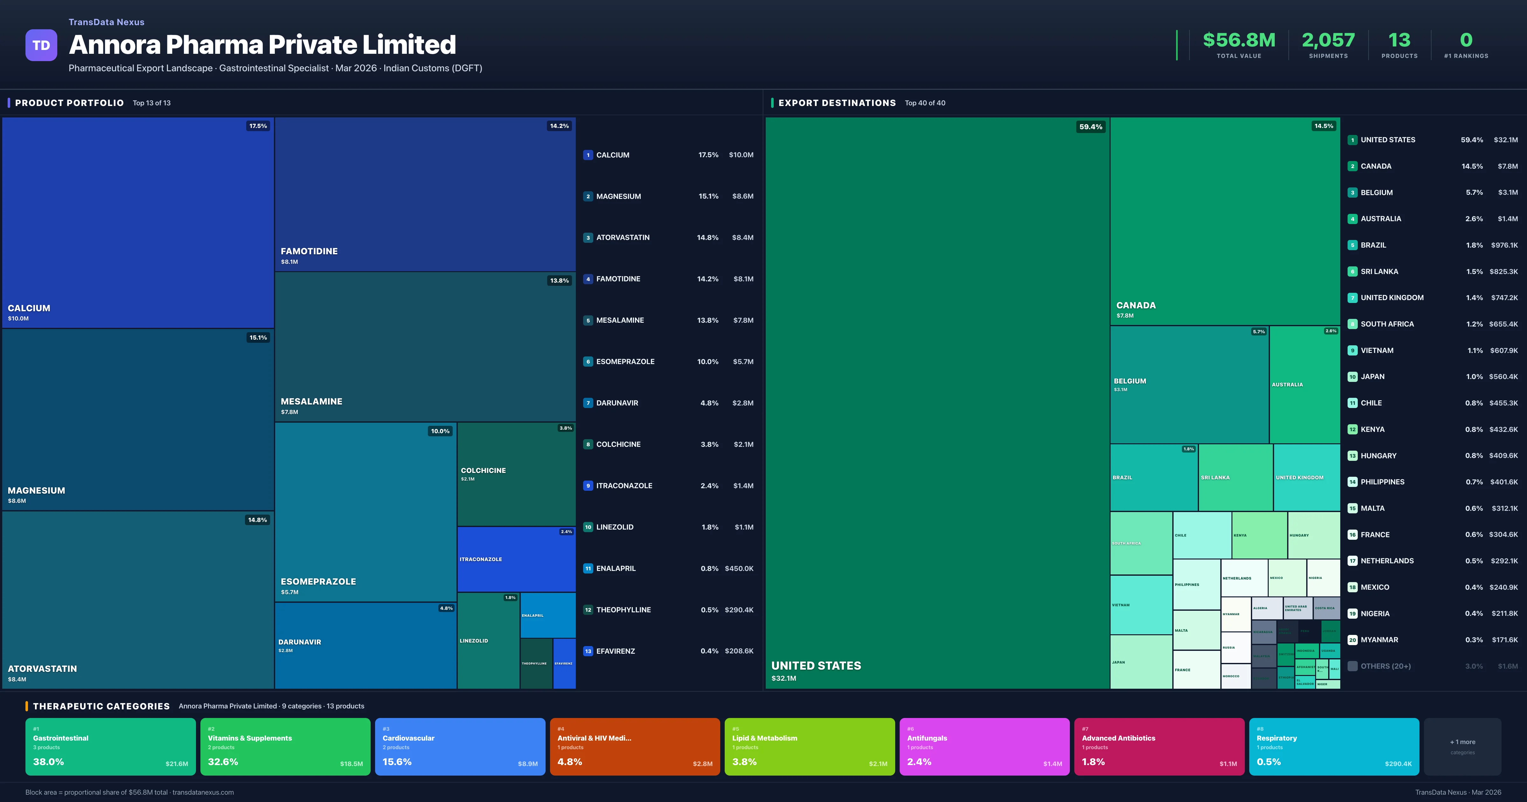Click rank 7 badge beside DARUNAVIR
The width and height of the screenshot is (1527, 802).
(588, 403)
